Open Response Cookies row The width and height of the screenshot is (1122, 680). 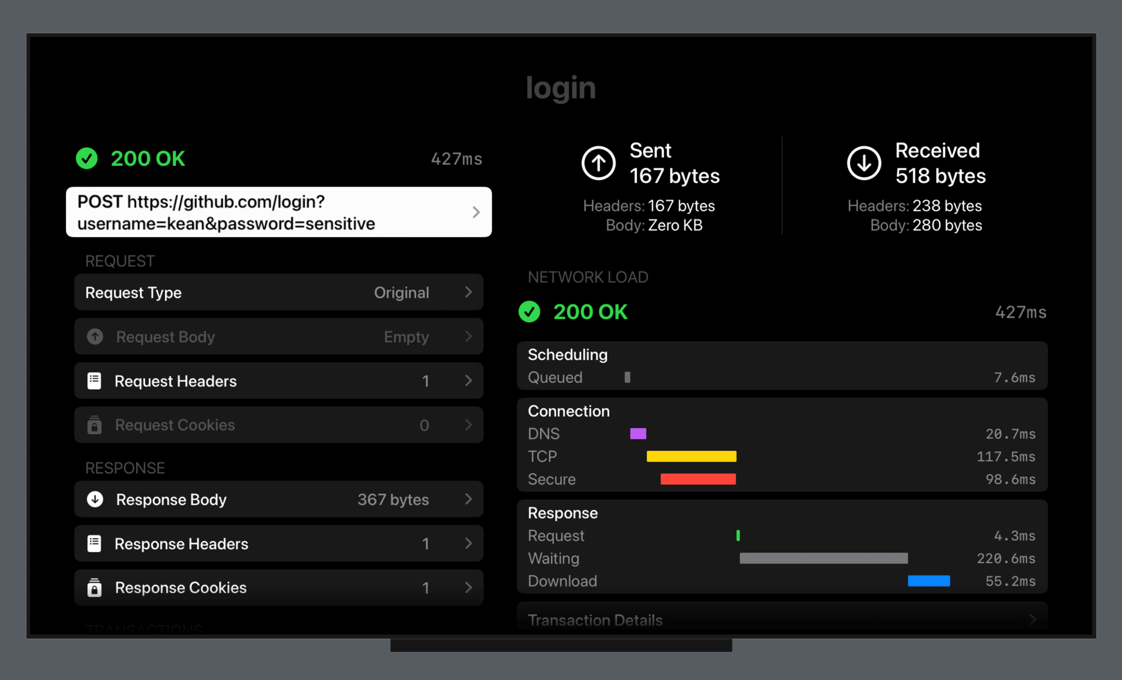tap(278, 587)
